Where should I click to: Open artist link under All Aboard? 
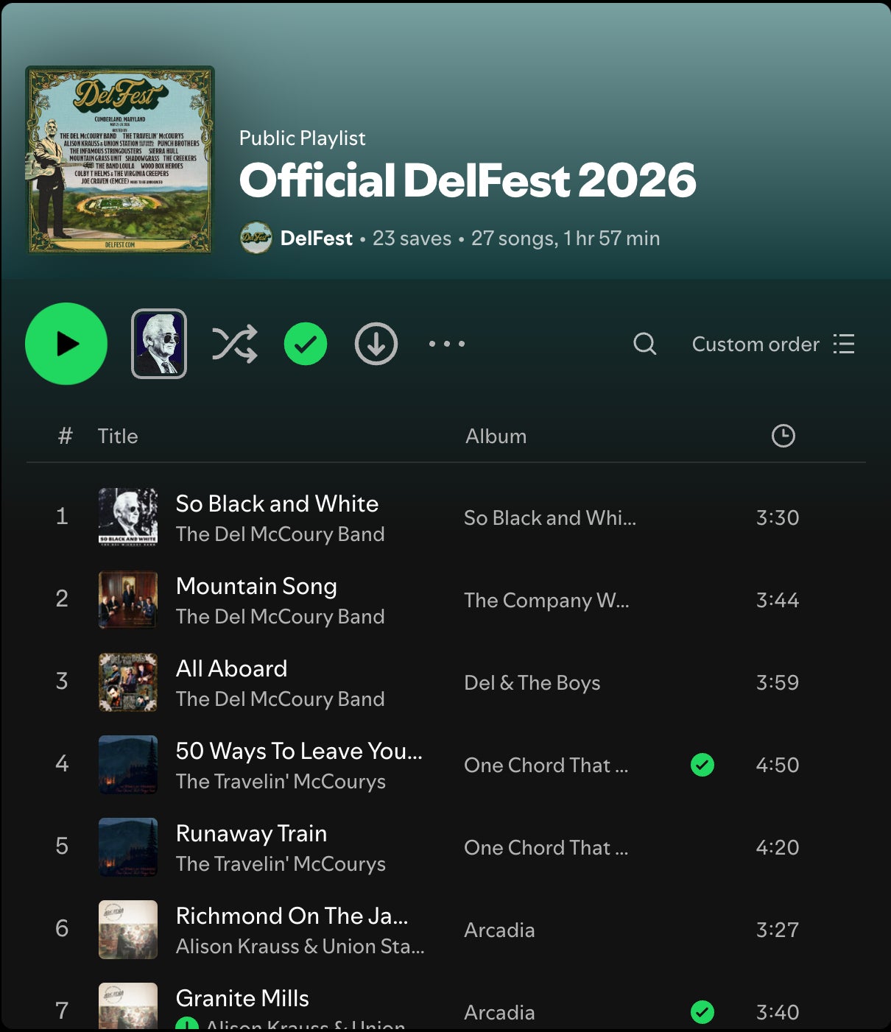[x=280, y=699]
